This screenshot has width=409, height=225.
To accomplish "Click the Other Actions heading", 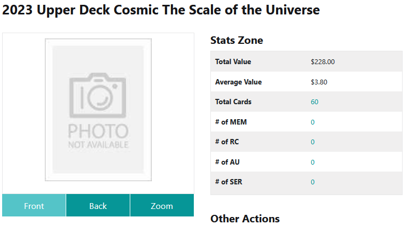I will coord(245,219).
